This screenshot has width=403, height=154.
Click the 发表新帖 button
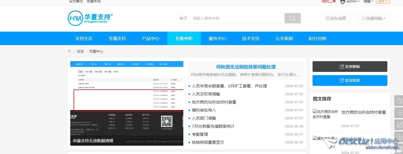350,67
